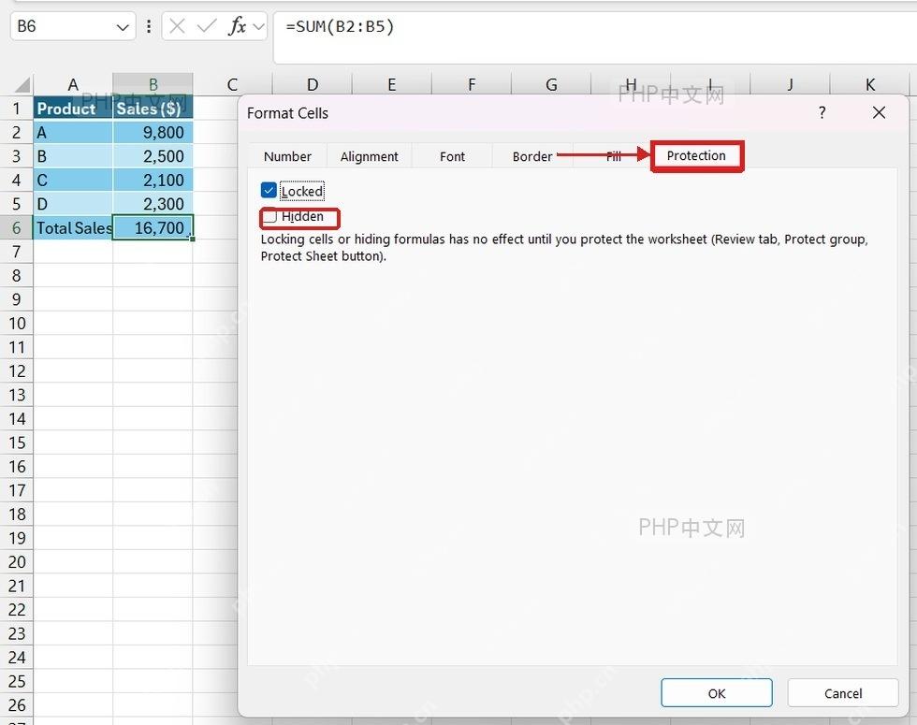Click the Total Sales cell
This screenshot has height=725, width=917.
pos(73,227)
